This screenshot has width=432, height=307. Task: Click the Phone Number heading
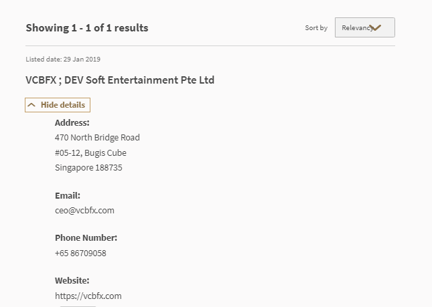click(x=86, y=238)
